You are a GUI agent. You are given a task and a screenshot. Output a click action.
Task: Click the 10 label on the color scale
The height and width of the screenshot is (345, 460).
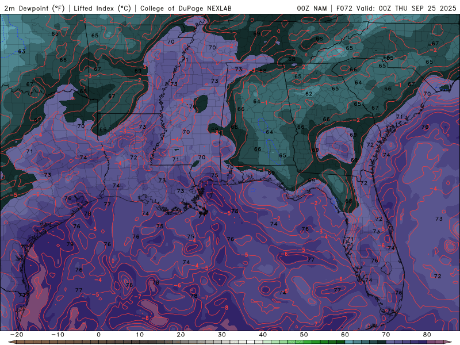click(140, 335)
